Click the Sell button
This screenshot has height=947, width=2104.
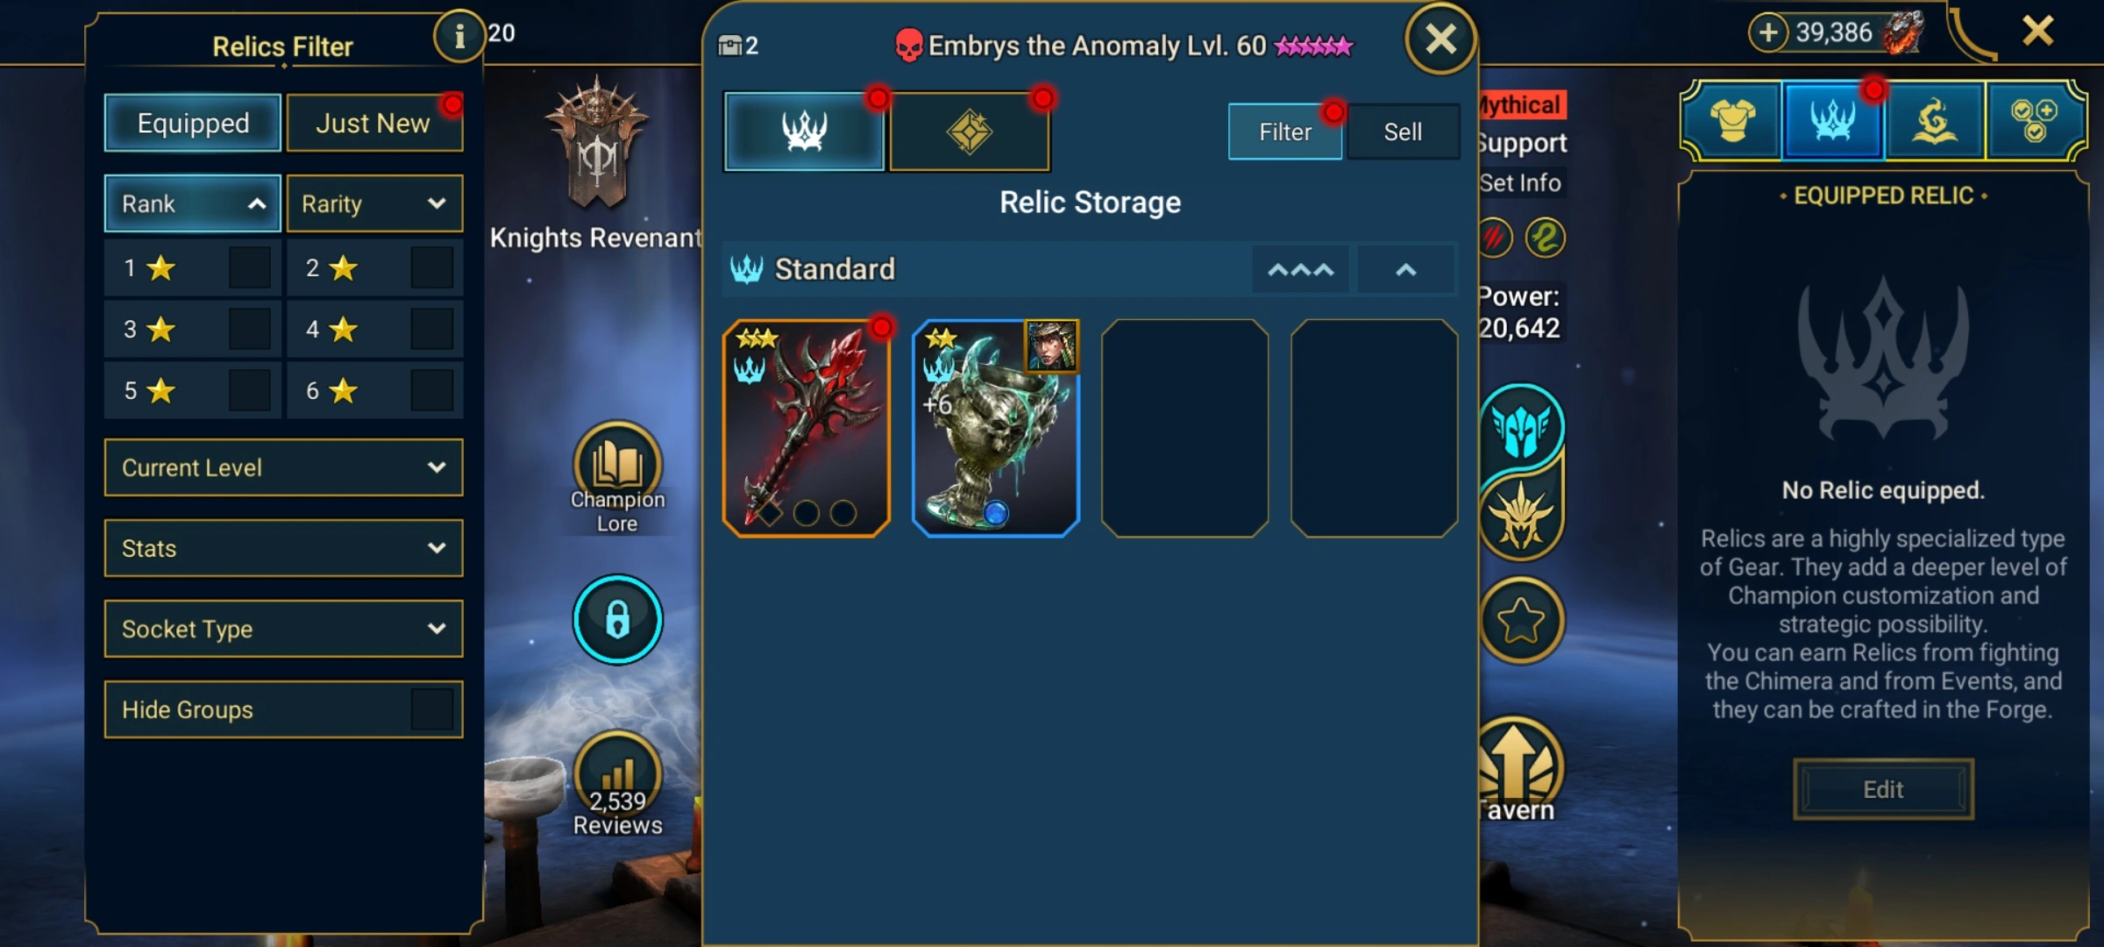click(1403, 132)
